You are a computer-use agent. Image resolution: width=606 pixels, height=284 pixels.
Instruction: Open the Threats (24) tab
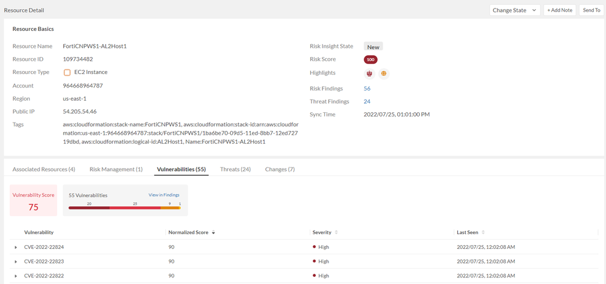tap(236, 169)
